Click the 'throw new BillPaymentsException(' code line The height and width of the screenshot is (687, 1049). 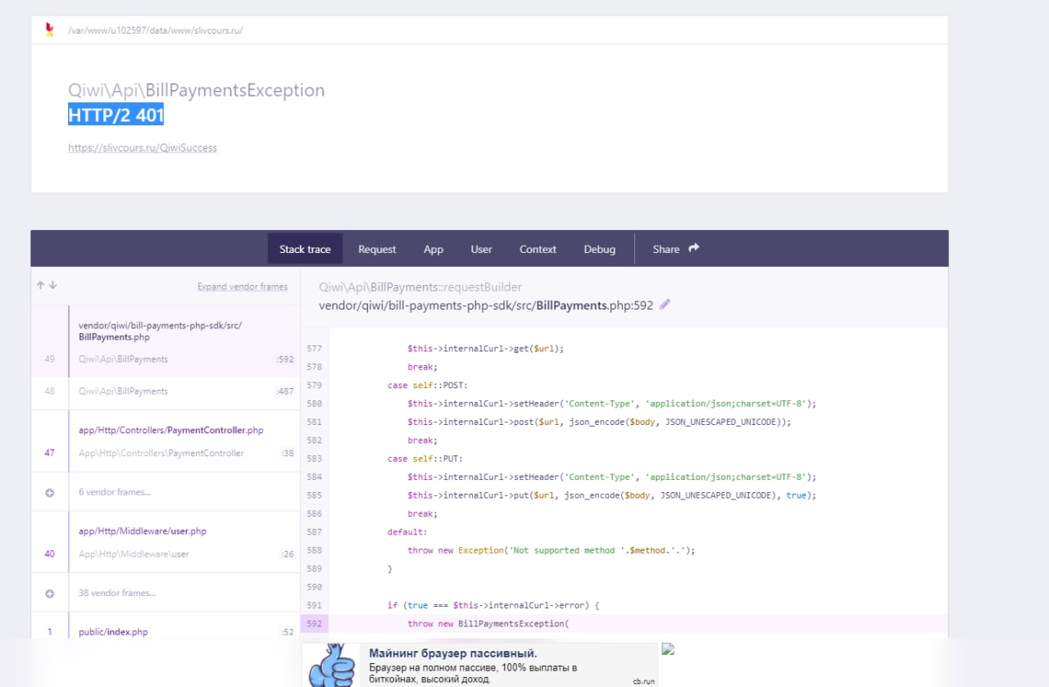[x=488, y=623]
